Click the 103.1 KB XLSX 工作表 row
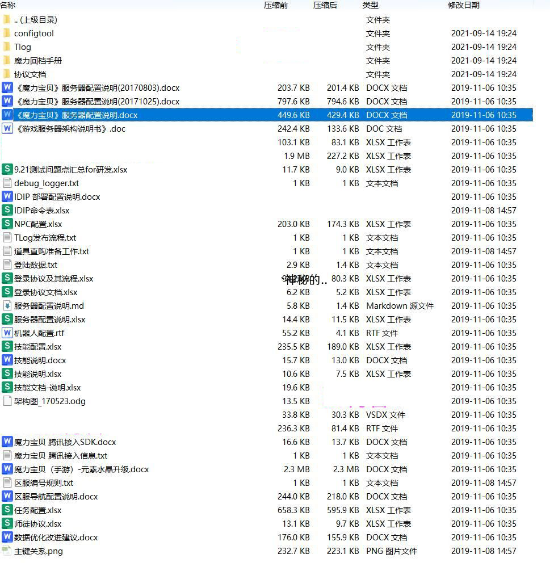This screenshot has height=571, width=550. click(x=267, y=142)
